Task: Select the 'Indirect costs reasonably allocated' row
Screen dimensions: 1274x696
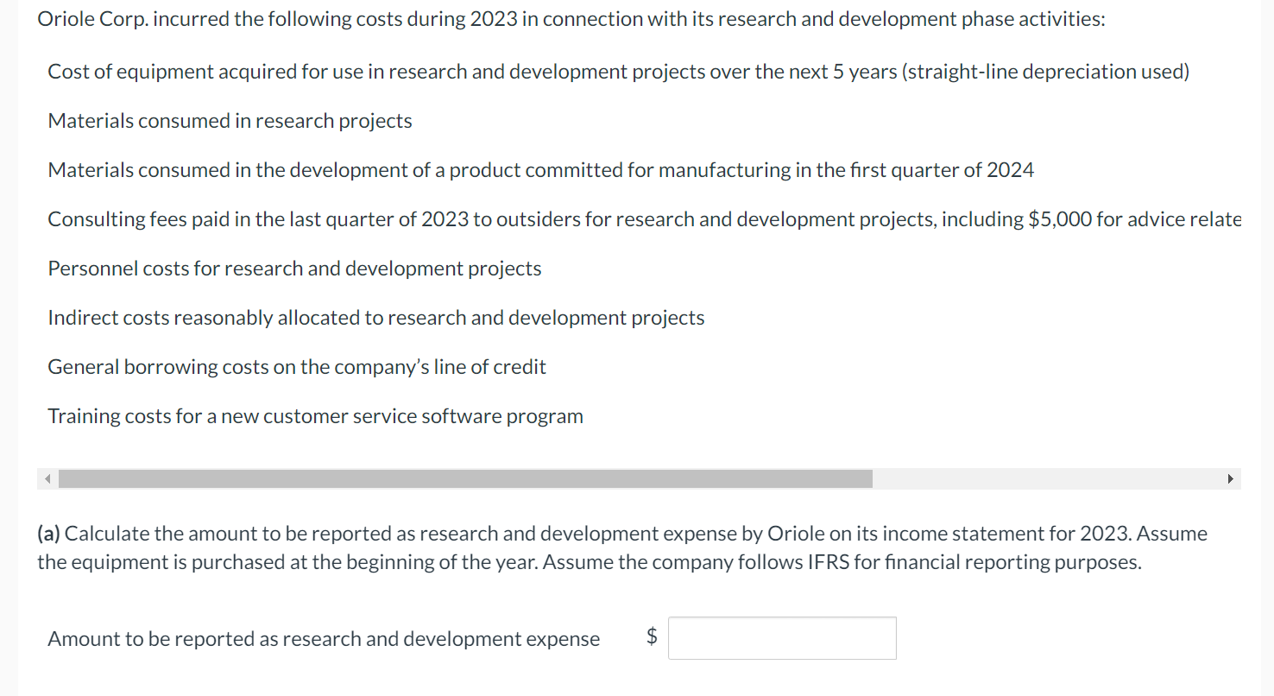Action: click(x=375, y=318)
